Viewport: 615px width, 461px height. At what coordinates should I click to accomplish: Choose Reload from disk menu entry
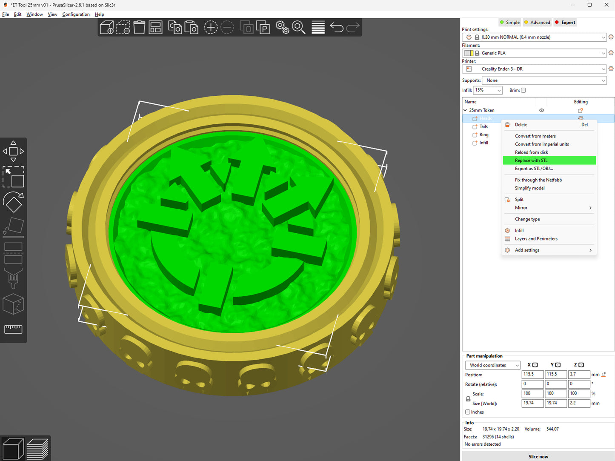pyautogui.click(x=549, y=152)
